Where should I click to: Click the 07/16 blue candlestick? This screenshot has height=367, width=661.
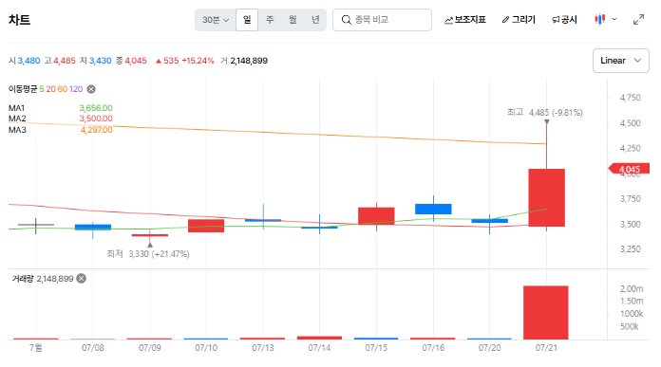pyautogui.click(x=433, y=210)
